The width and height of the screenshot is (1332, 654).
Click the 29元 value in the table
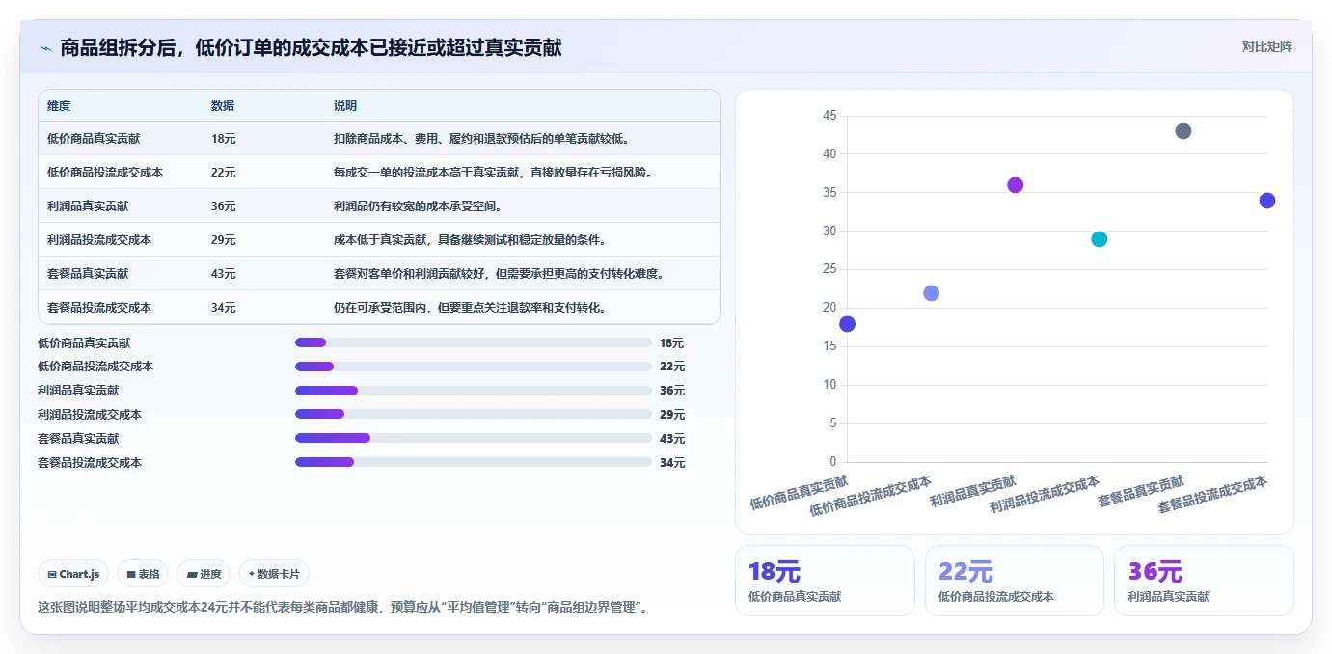(x=224, y=240)
